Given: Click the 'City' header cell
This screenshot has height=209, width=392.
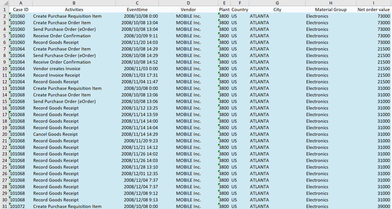Looking at the screenshot, I should pos(277,9).
